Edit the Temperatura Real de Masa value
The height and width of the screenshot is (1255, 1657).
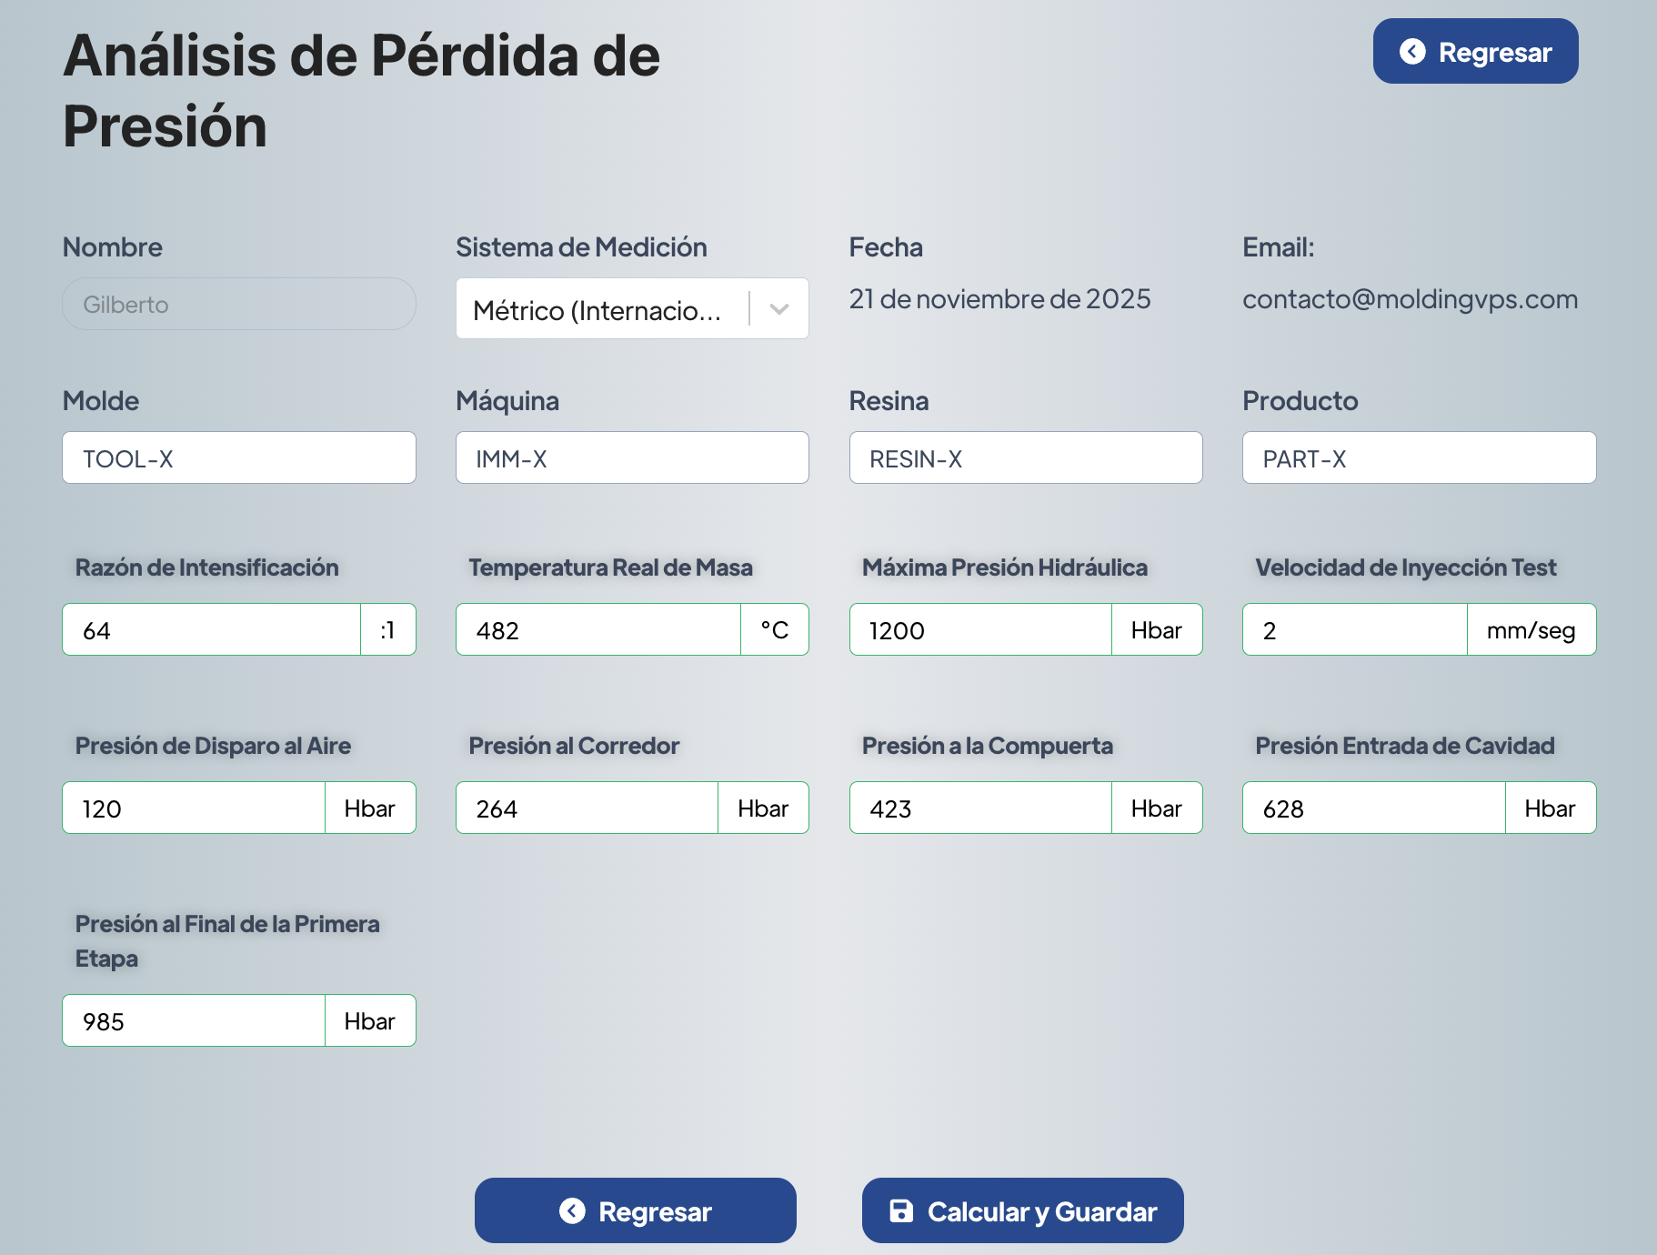(598, 630)
